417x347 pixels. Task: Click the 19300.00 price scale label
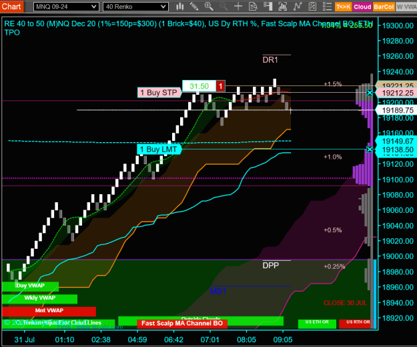point(398,26)
